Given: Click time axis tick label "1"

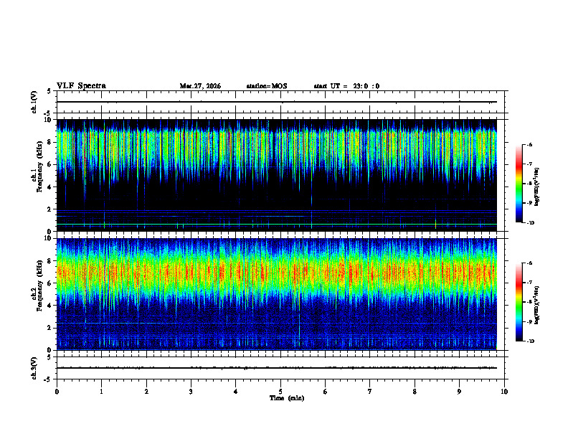Looking at the screenshot, I should [101, 392].
